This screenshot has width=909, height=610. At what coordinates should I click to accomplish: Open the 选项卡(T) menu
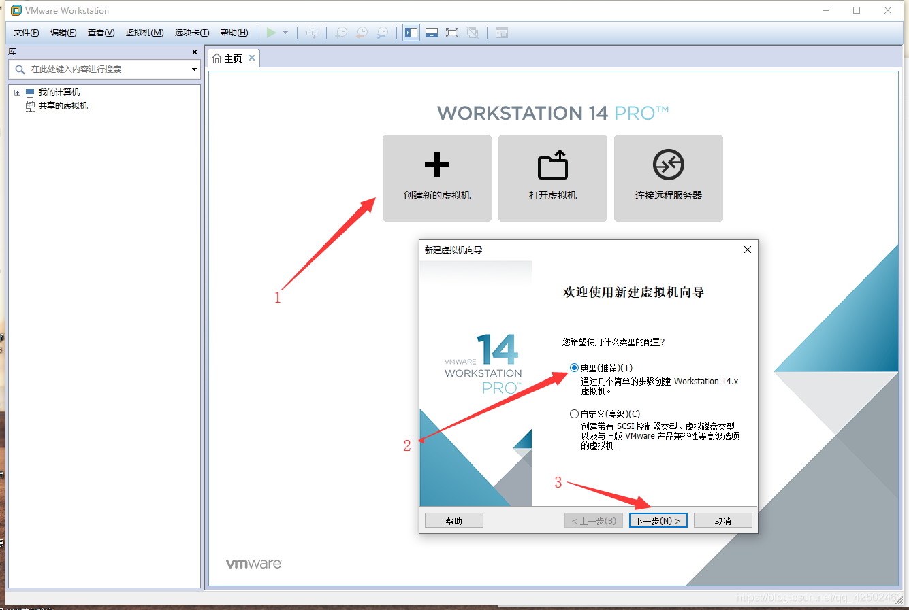(x=192, y=33)
